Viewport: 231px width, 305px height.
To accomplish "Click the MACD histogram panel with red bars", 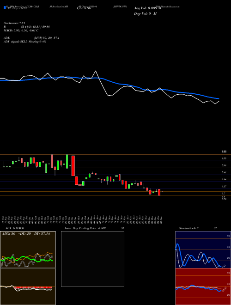I will coord(28,287).
